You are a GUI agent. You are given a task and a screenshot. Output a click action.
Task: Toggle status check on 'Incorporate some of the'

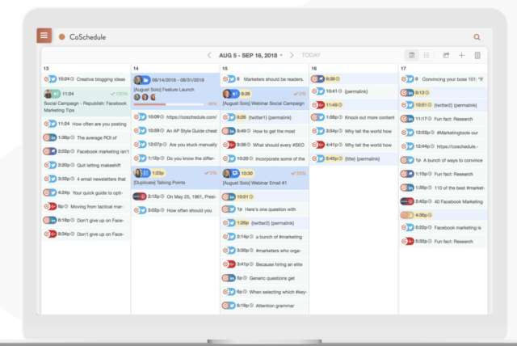[x=225, y=158]
